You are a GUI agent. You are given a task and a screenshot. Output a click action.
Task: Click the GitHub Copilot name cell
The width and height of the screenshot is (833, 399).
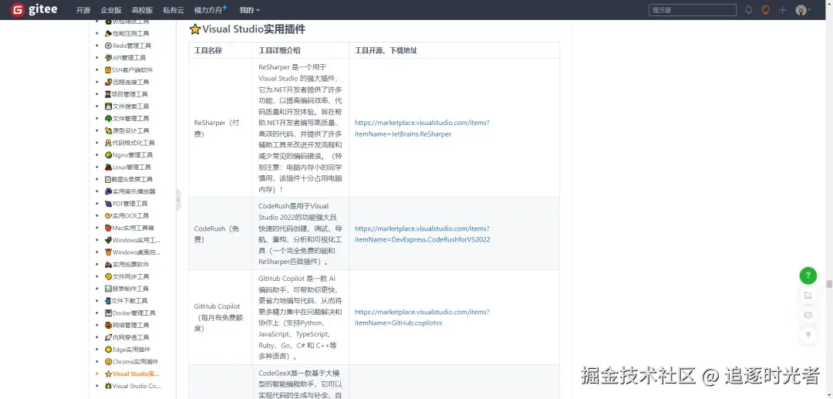tap(221, 317)
